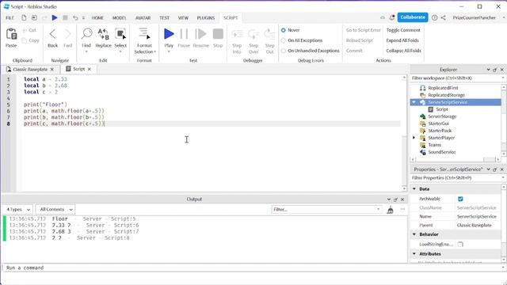Click the Pause test button

pos(184,33)
